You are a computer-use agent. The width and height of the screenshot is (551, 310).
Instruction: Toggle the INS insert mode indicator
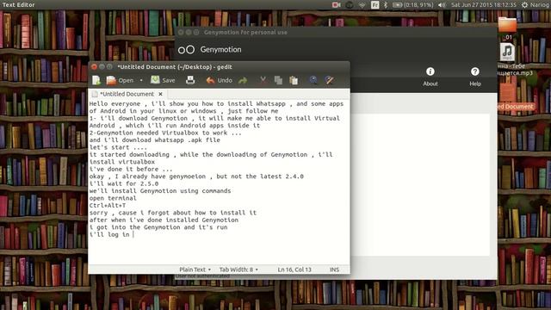coord(334,270)
